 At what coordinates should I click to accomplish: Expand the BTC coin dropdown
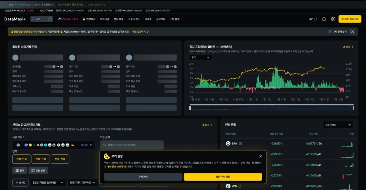pyautogui.click(x=200, y=57)
